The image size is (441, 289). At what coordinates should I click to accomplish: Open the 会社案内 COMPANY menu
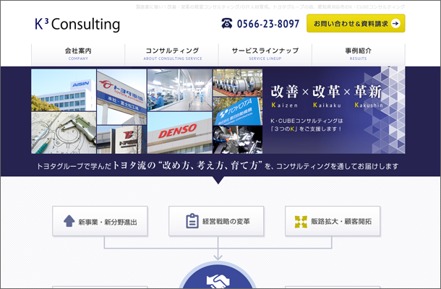pos(78,54)
